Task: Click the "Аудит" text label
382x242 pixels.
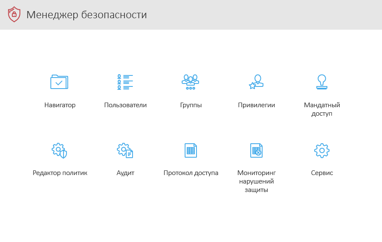Action: click(x=125, y=173)
